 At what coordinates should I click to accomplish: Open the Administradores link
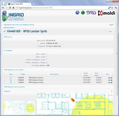pos(9,27)
